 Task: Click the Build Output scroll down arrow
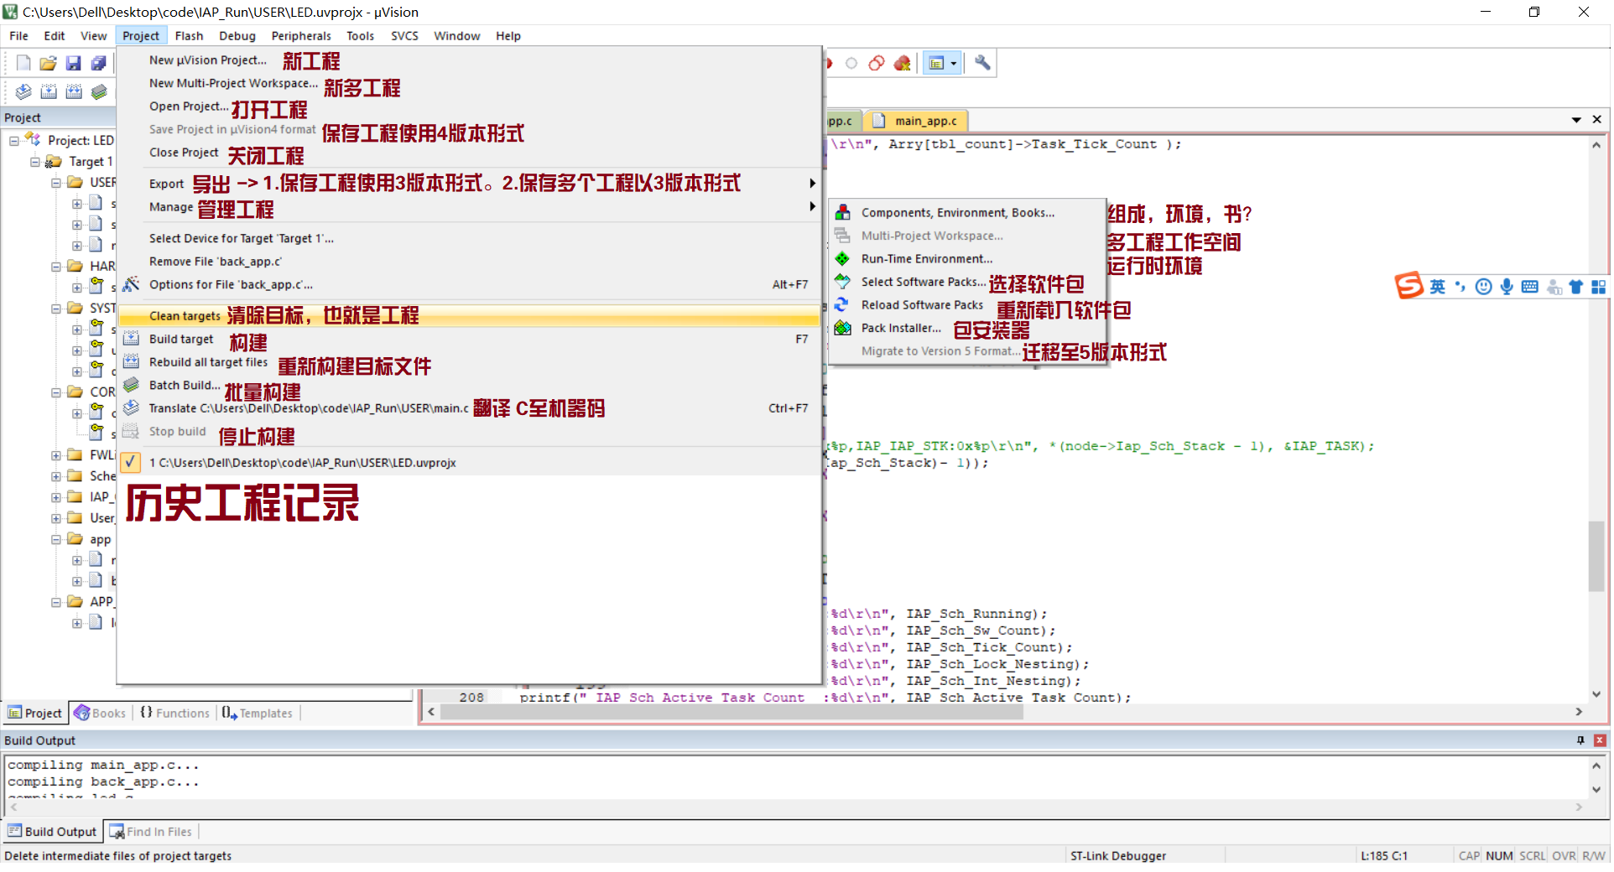(1596, 790)
